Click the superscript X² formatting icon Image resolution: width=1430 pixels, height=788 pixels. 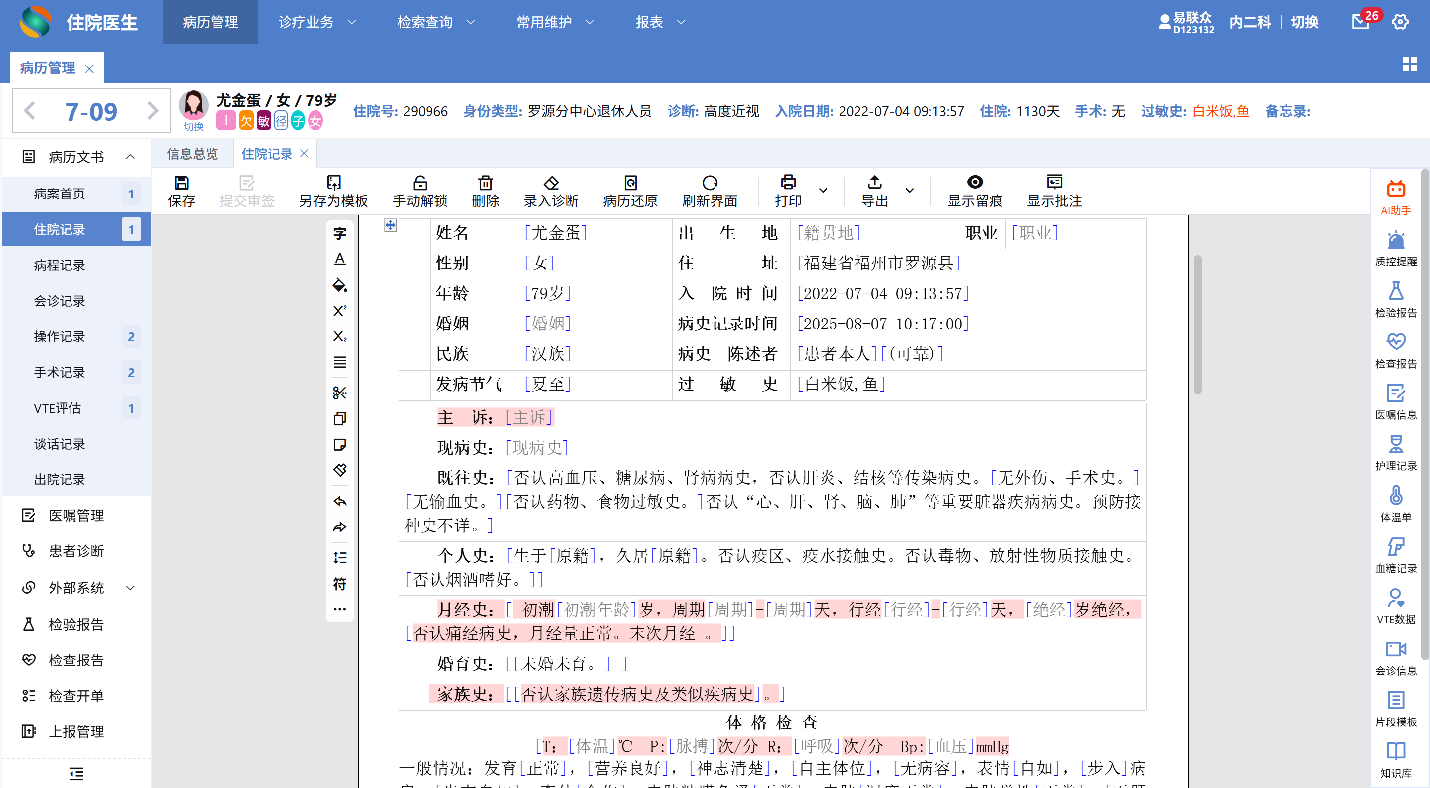[x=339, y=311]
